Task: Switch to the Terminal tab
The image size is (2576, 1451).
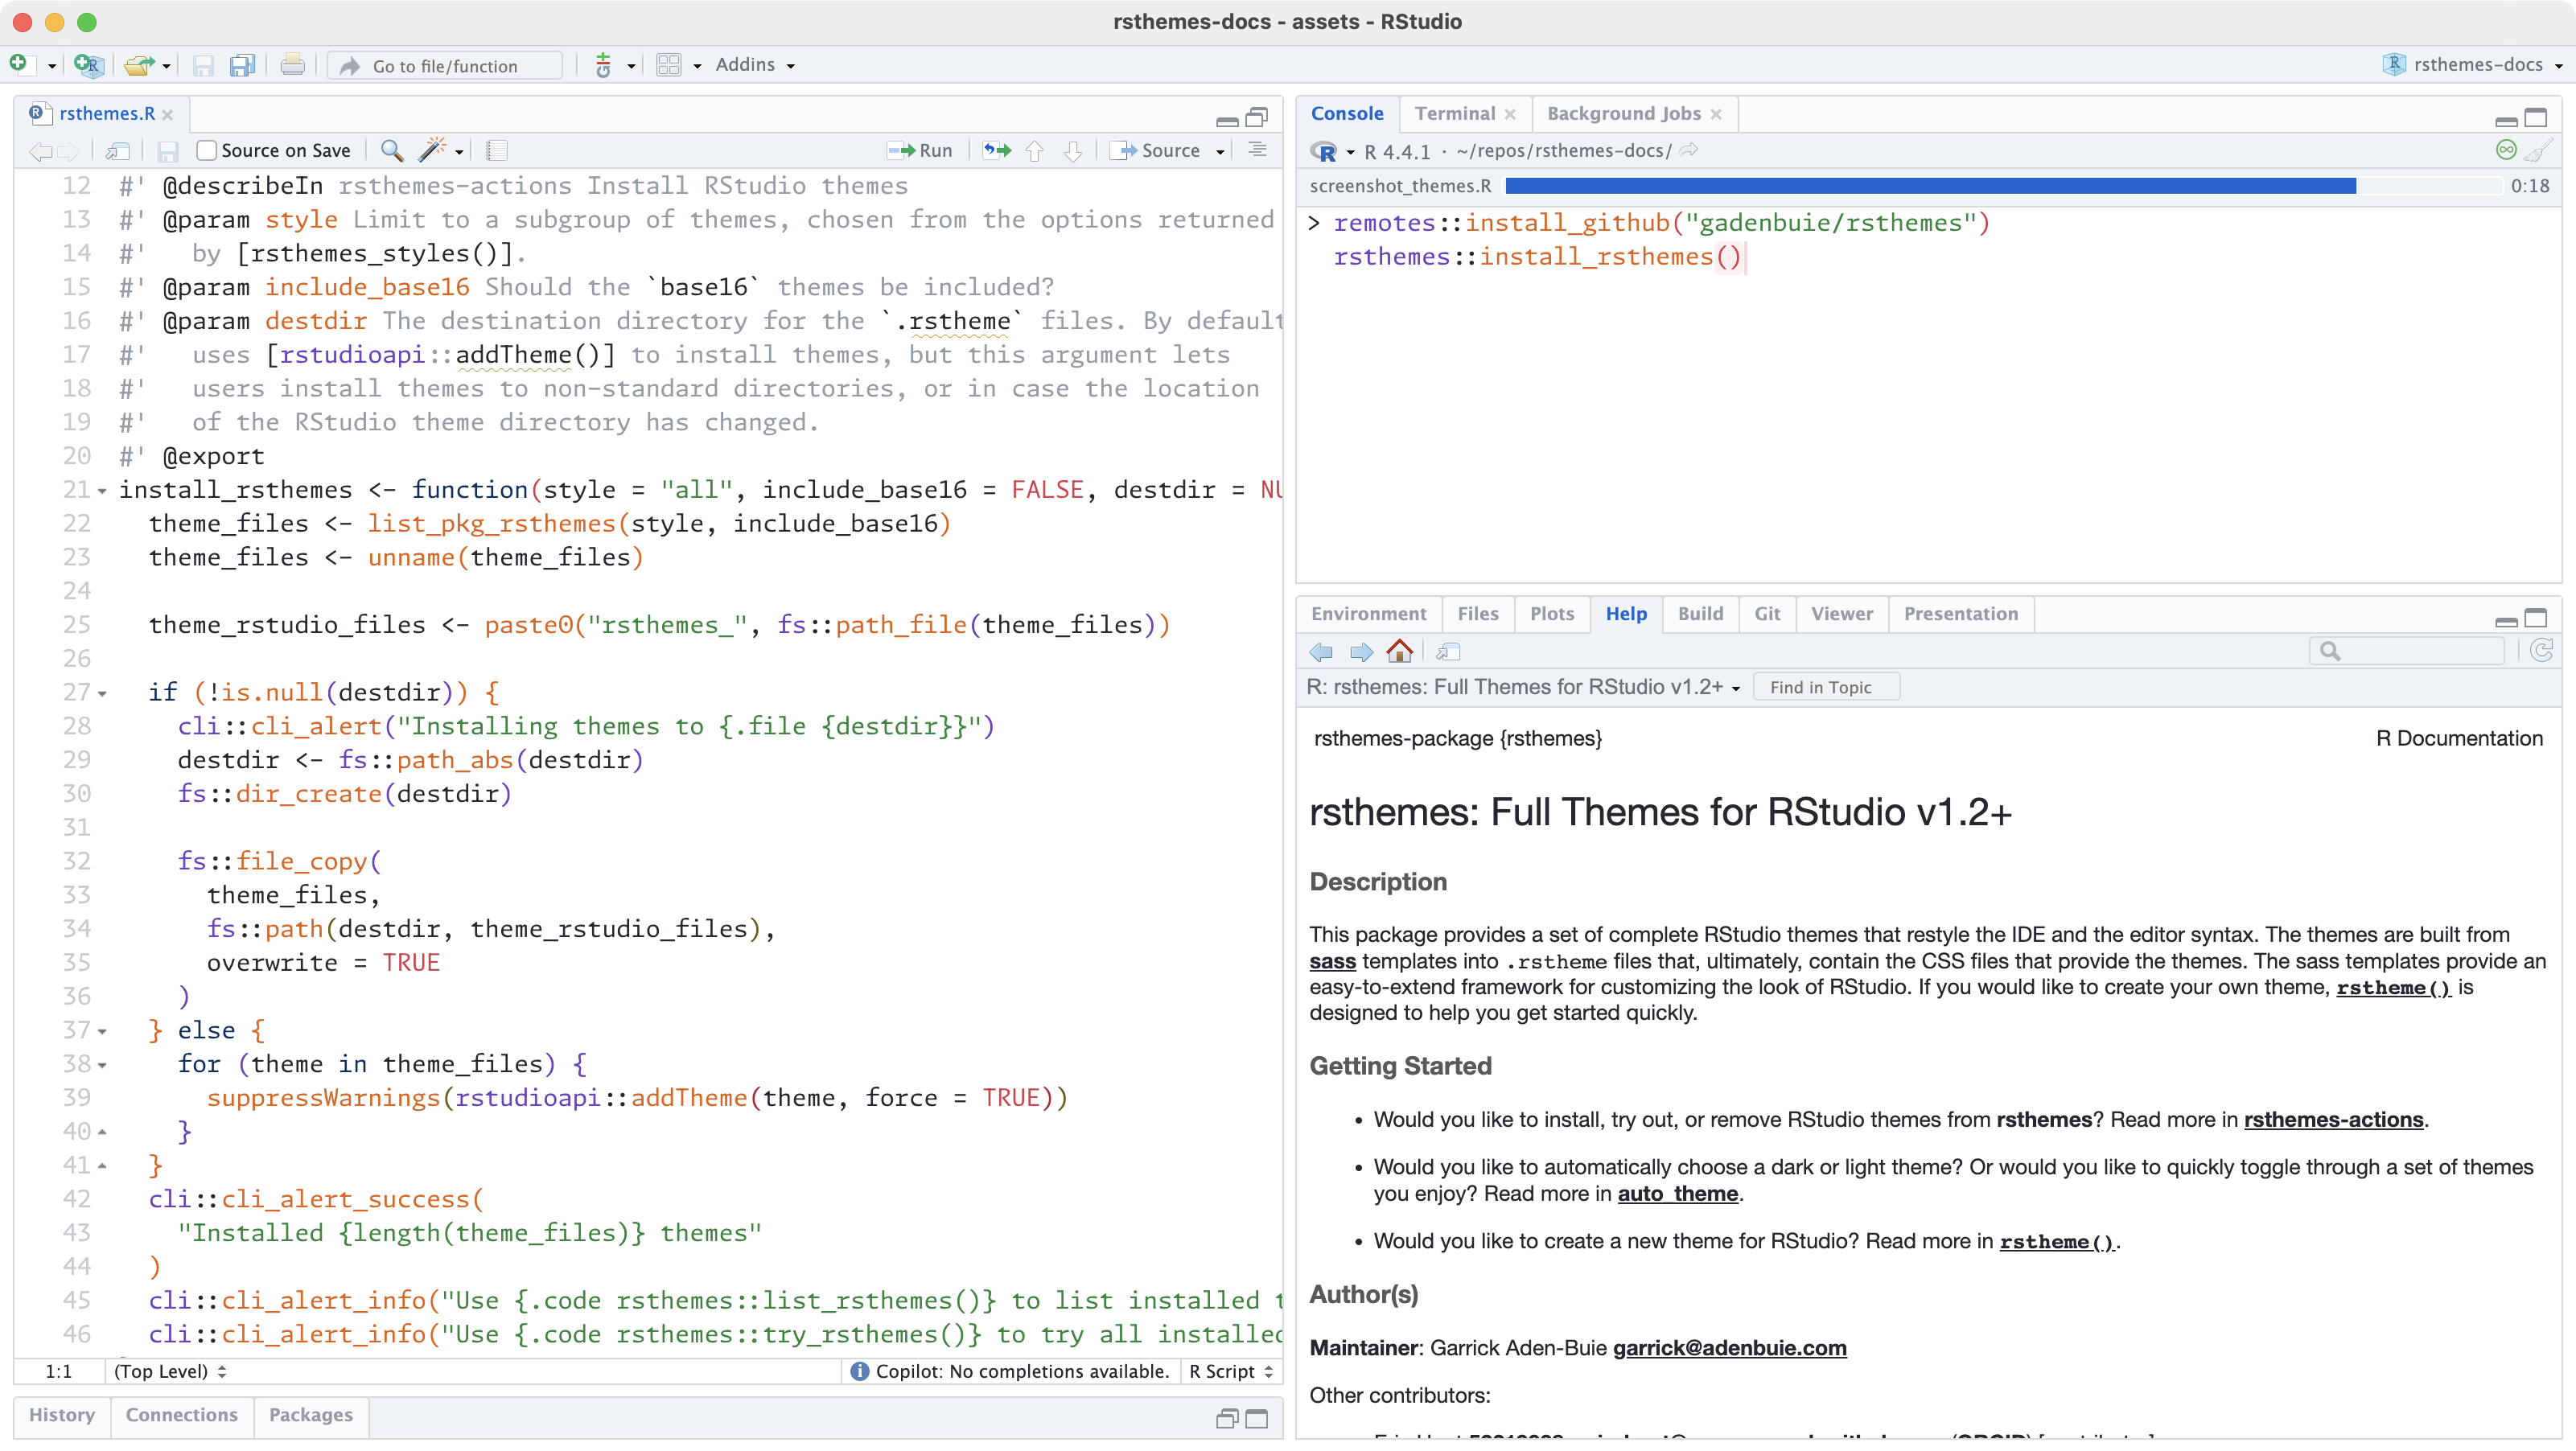Action: [x=1454, y=114]
